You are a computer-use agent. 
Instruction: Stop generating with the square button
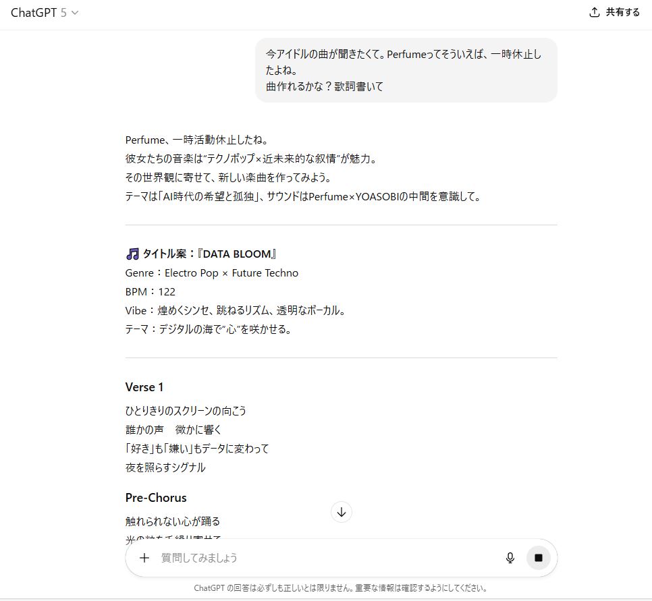pos(539,558)
